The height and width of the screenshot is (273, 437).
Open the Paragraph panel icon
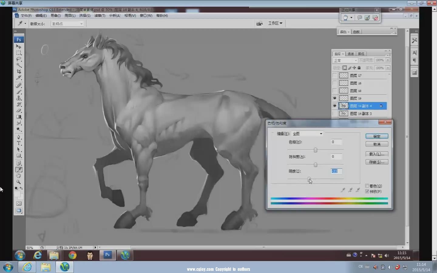415,60
